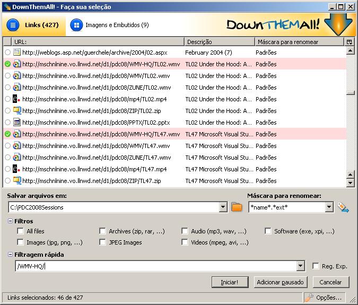Select the PPTX/TL02.pptx link checkmark
The height and width of the screenshot is (305, 358).
(x=7, y=123)
